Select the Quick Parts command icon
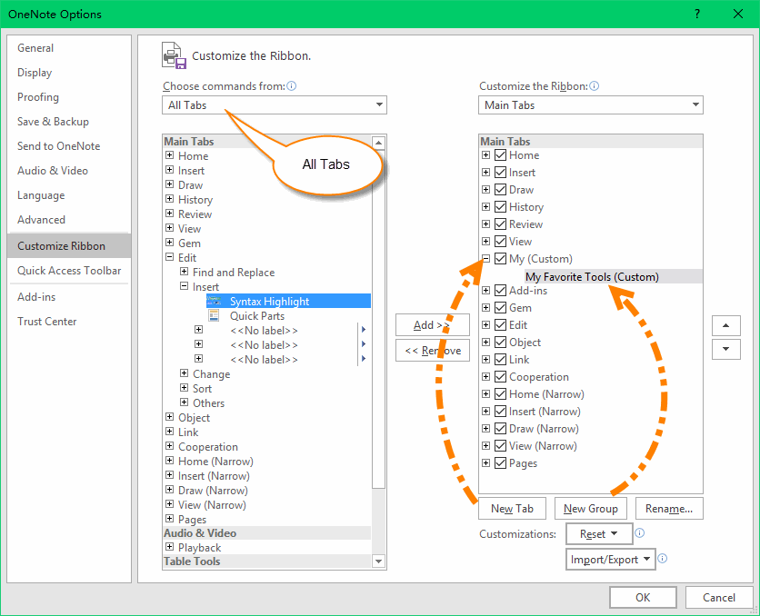Screen dimensions: 760x616 click(214, 316)
